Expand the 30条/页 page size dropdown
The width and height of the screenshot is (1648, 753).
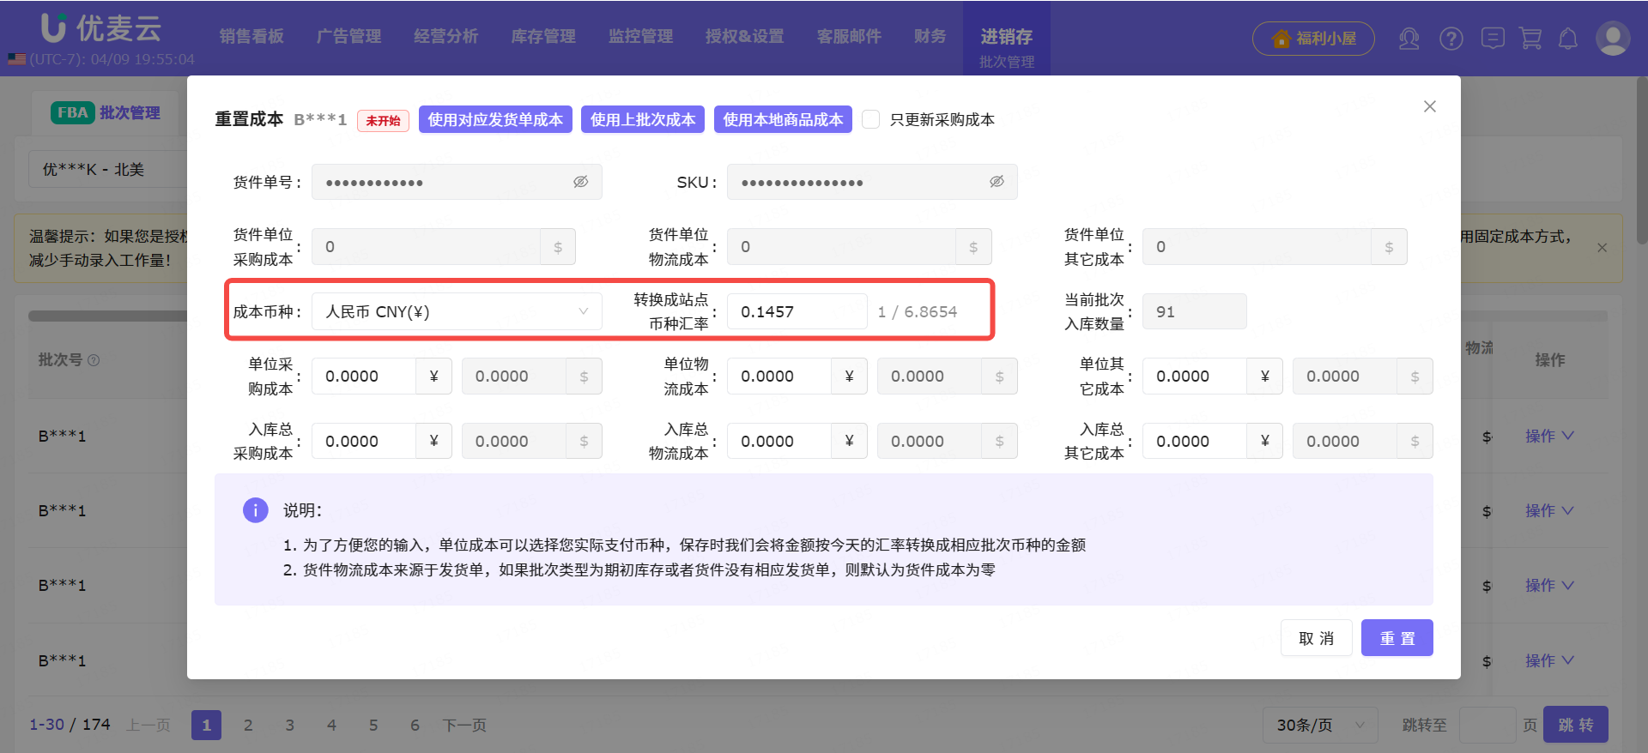1319,725
